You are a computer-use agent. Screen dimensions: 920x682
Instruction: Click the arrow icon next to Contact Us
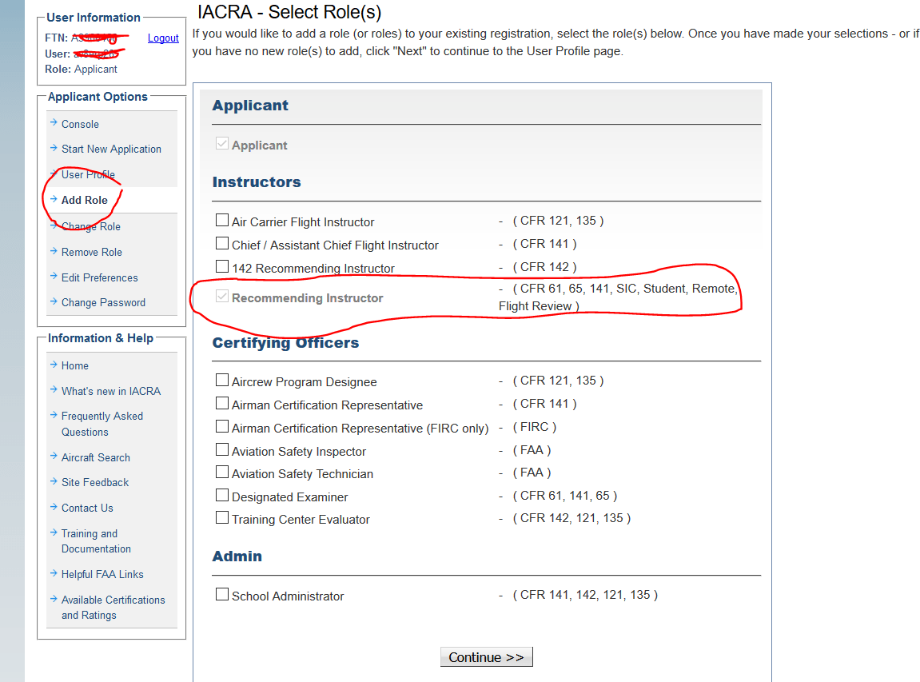coord(54,507)
